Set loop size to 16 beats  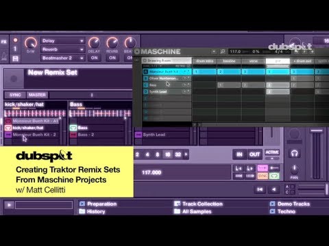(x=167, y=154)
